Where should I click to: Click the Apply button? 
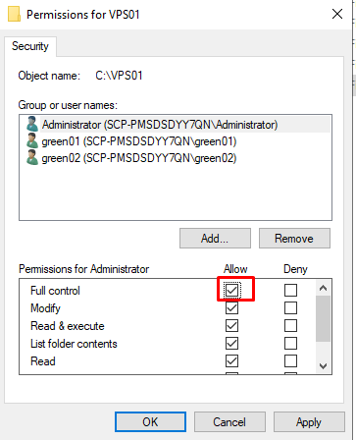tap(309, 421)
